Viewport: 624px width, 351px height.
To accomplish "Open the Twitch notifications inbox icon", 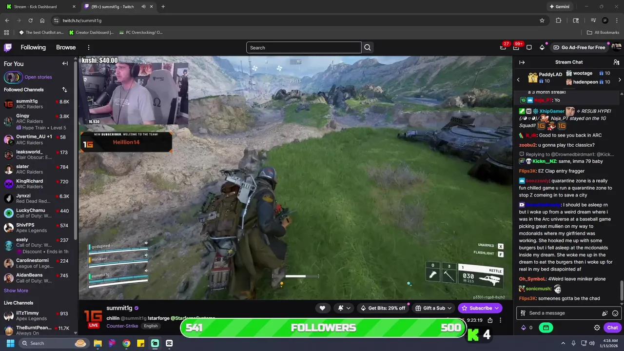I will point(516,47).
